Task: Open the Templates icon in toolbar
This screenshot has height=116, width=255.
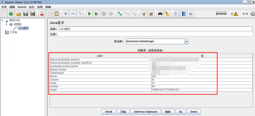Action: tap(11, 14)
